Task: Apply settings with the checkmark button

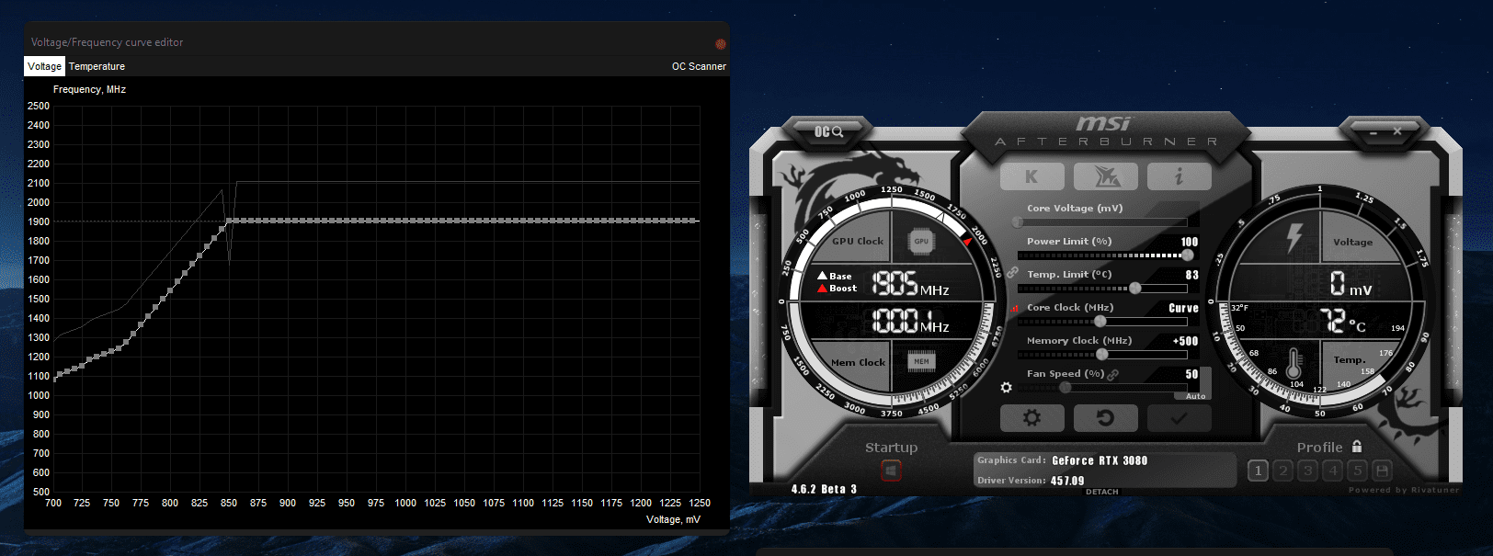Action: click(x=1180, y=418)
